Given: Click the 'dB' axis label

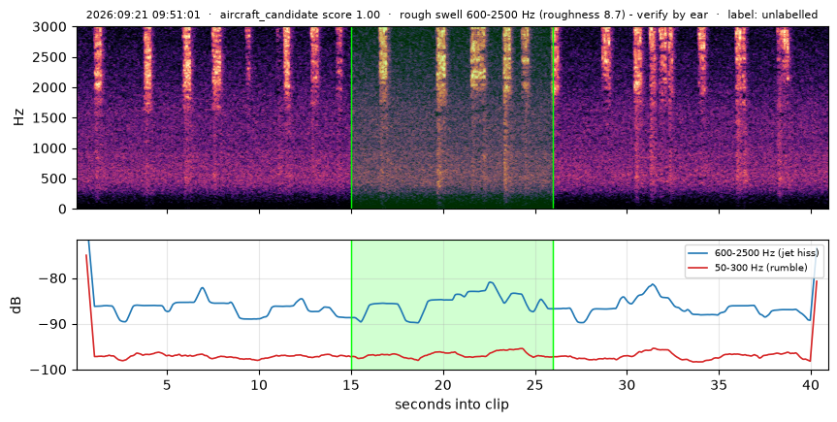Looking at the screenshot, I should point(18,305).
